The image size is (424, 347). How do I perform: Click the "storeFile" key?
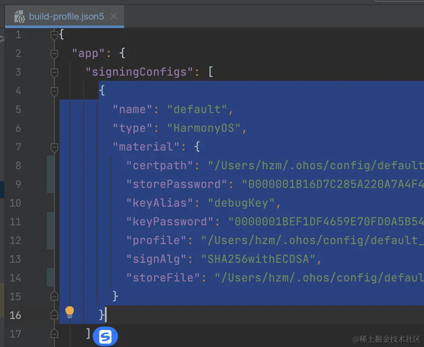pyautogui.click(x=163, y=278)
